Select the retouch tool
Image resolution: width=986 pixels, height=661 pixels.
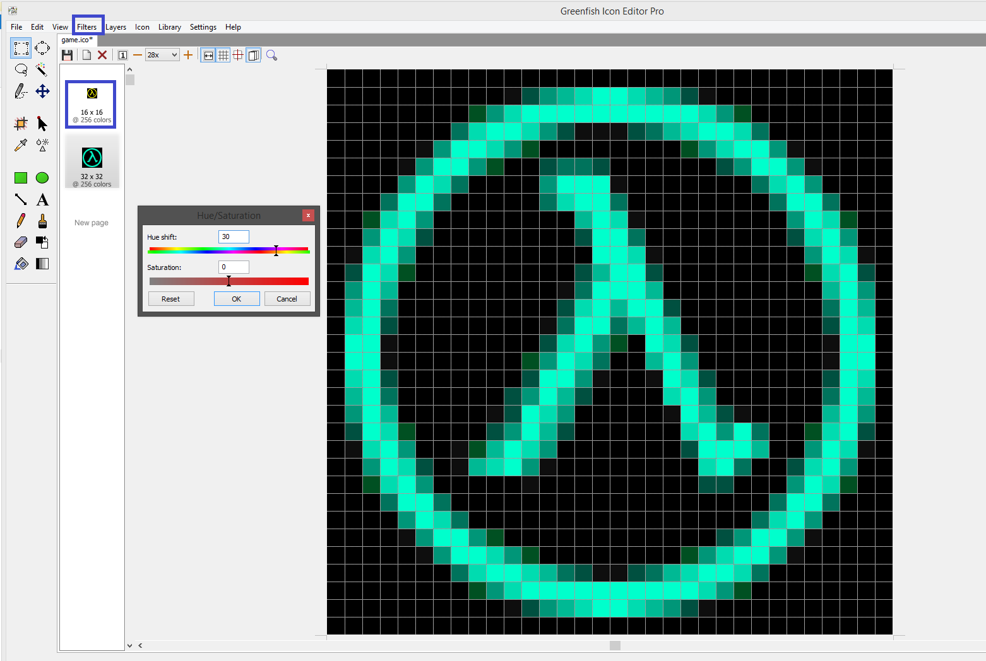point(42,145)
